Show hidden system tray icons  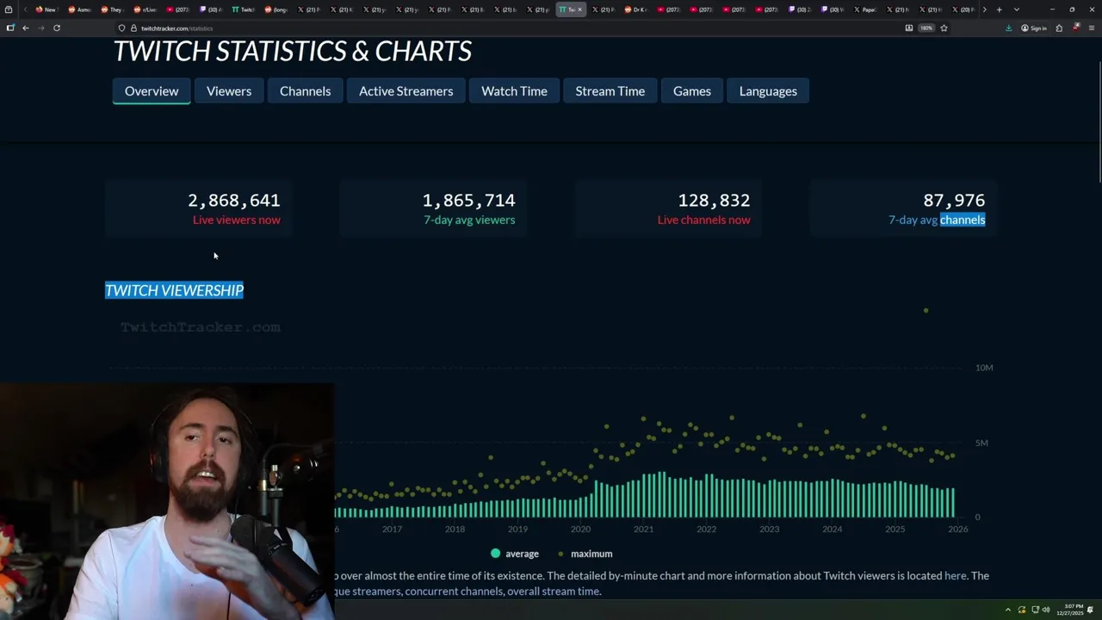point(1008,610)
